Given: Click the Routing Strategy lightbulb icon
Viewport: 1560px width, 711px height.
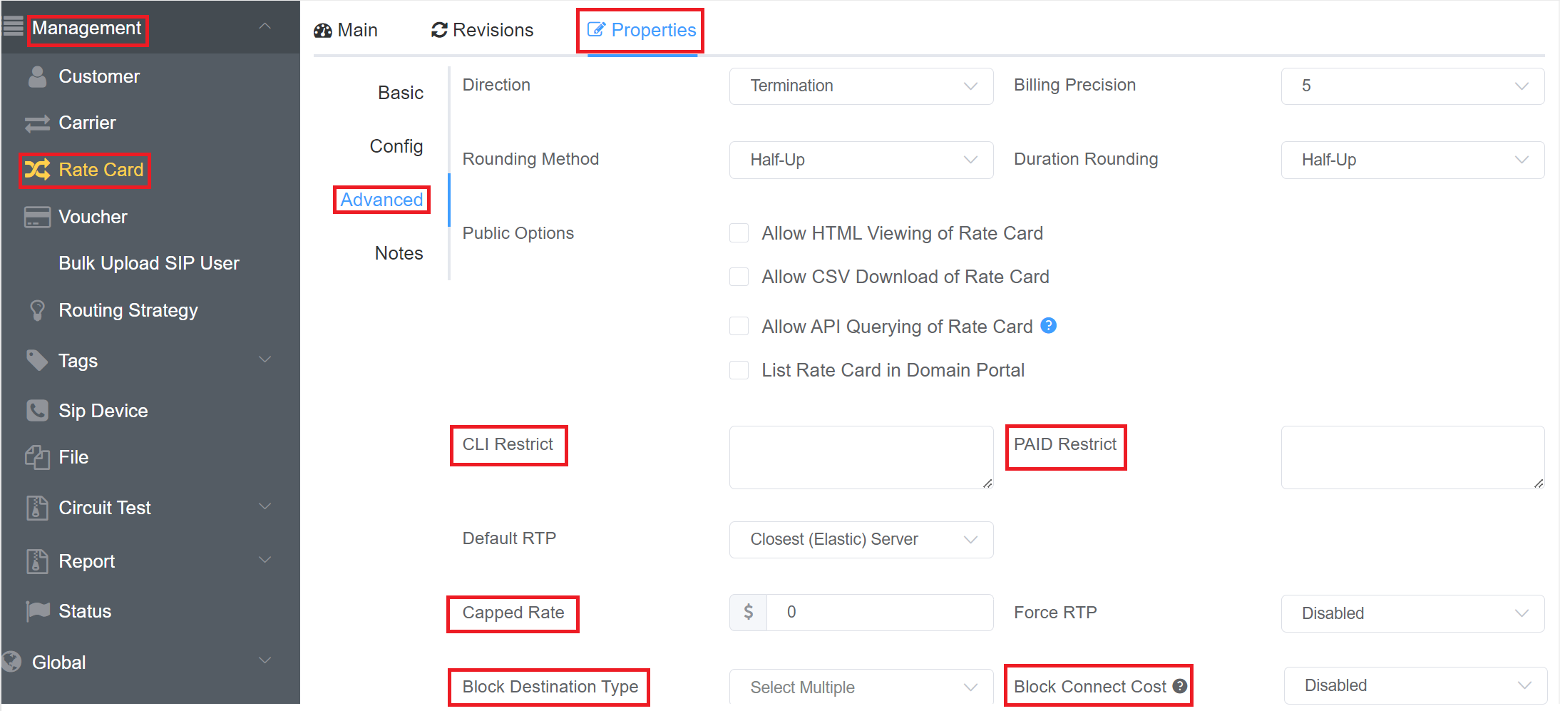Looking at the screenshot, I should pyautogui.click(x=37, y=310).
